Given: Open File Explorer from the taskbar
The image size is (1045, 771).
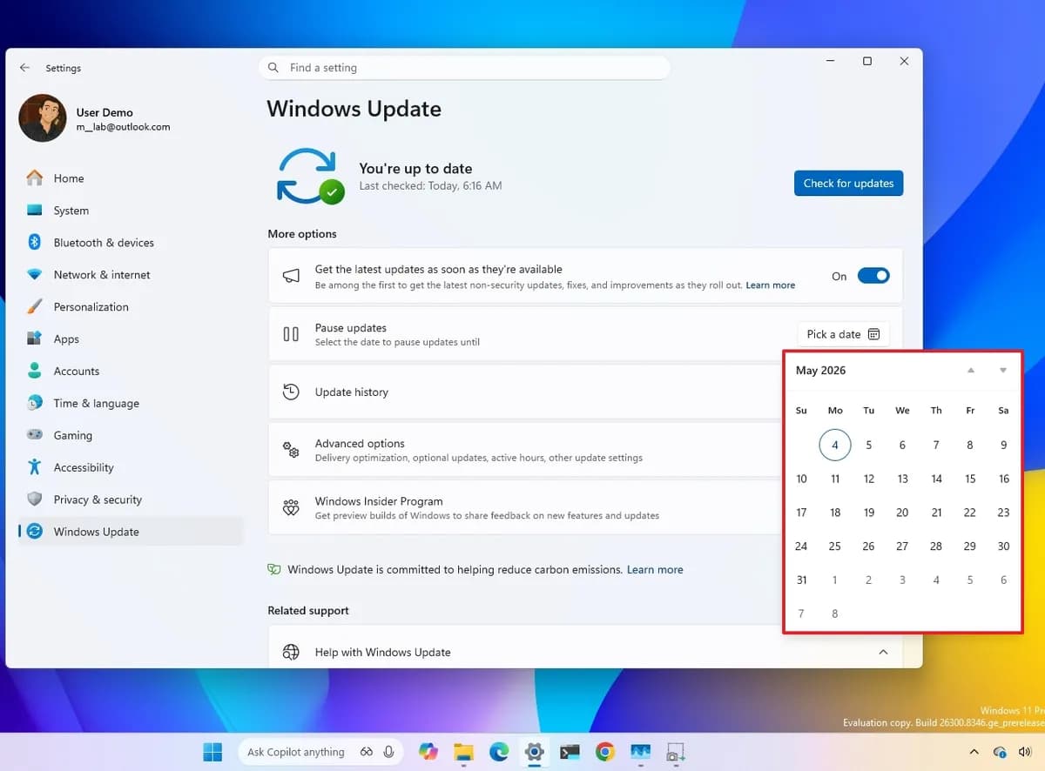Looking at the screenshot, I should pyautogui.click(x=463, y=752).
